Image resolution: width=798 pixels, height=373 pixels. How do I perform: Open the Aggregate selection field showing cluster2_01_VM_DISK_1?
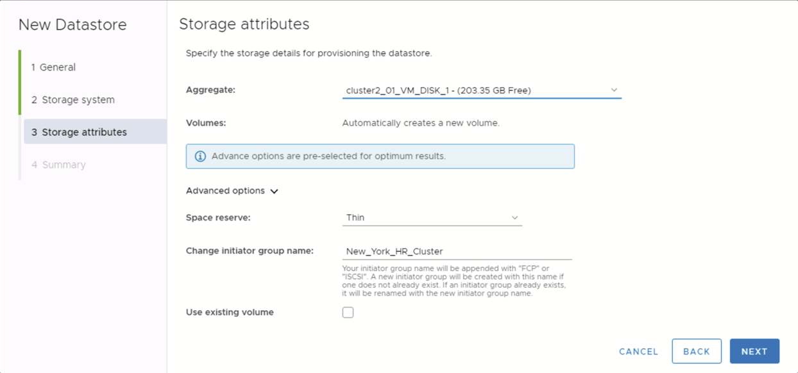(475, 90)
